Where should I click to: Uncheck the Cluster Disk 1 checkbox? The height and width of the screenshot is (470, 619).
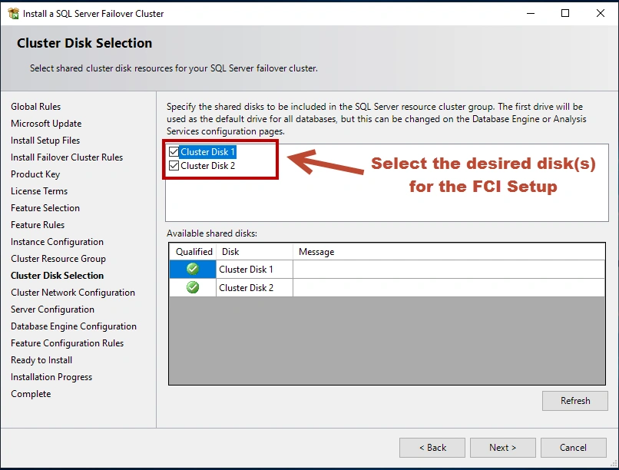[174, 152]
